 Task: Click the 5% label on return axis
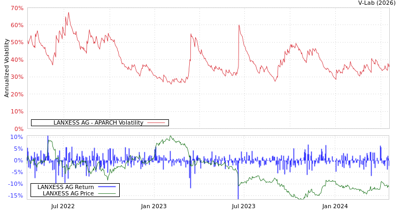(18, 149)
